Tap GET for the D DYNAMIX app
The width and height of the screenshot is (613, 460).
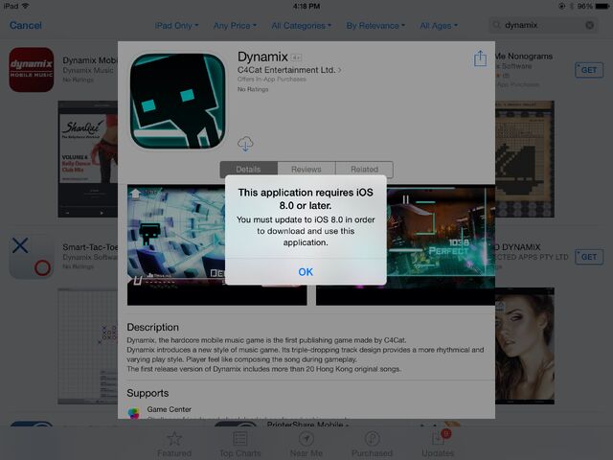(589, 257)
